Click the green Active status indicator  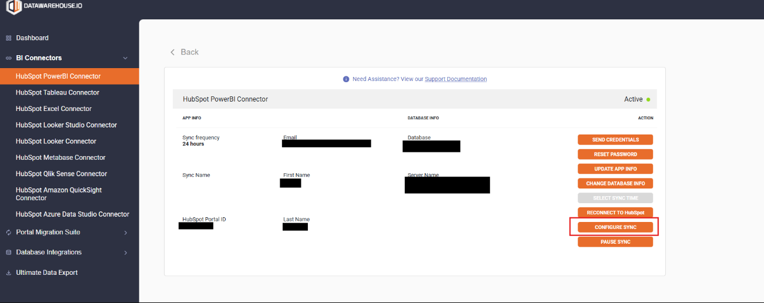pyautogui.click(x=648, y=100)
